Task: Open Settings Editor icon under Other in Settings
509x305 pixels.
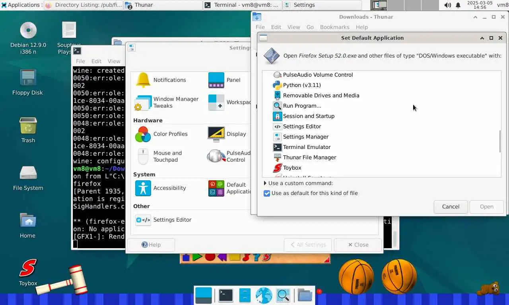Action: 143,220
